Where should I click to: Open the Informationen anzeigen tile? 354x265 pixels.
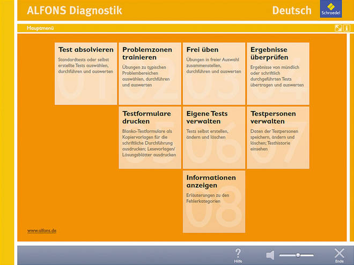pos(214,202)
